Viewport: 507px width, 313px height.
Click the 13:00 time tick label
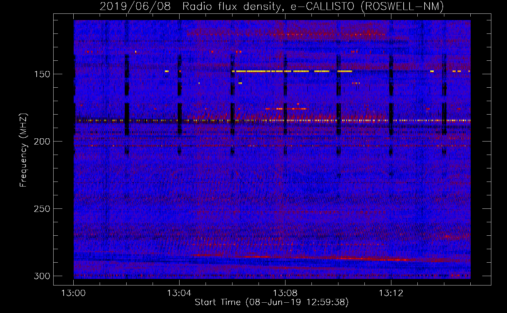tap(73, 293)
